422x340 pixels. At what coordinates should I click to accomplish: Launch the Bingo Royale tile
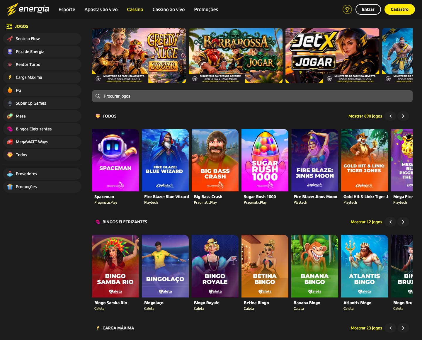215,266
